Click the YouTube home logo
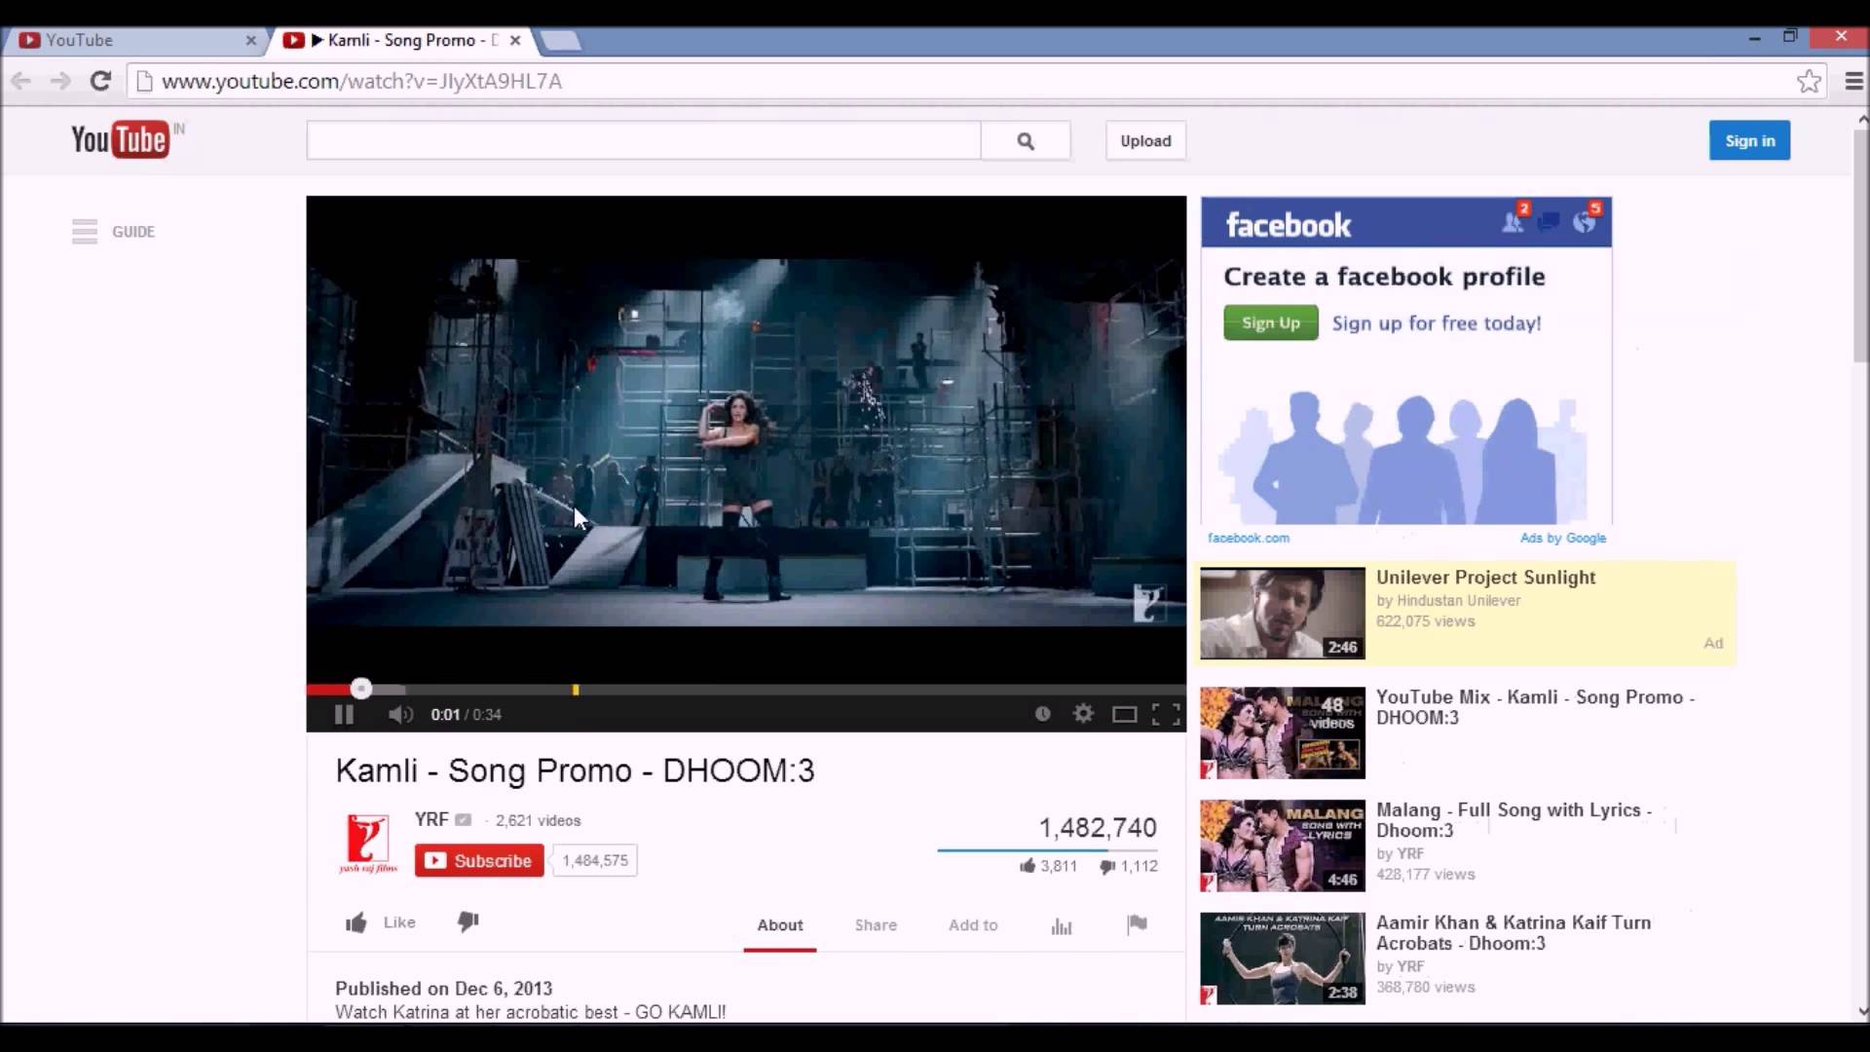1870x1052 pixels. (x=122, y=140)
